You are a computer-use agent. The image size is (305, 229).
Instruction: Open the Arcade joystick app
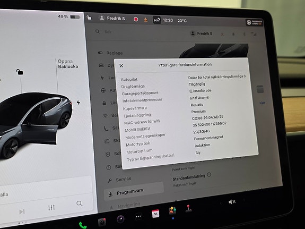tap(188, 208)
